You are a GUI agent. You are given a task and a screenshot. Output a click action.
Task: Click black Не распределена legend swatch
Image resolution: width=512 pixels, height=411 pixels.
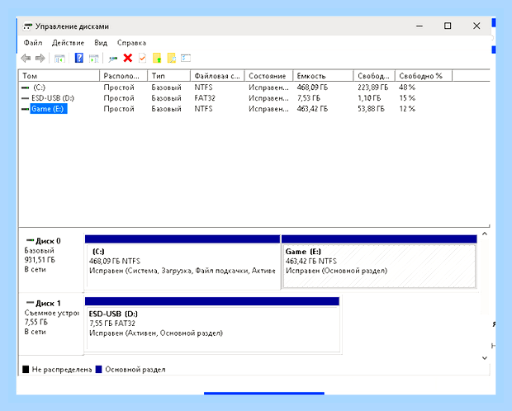pyautogui.click(x=26, y=369)
